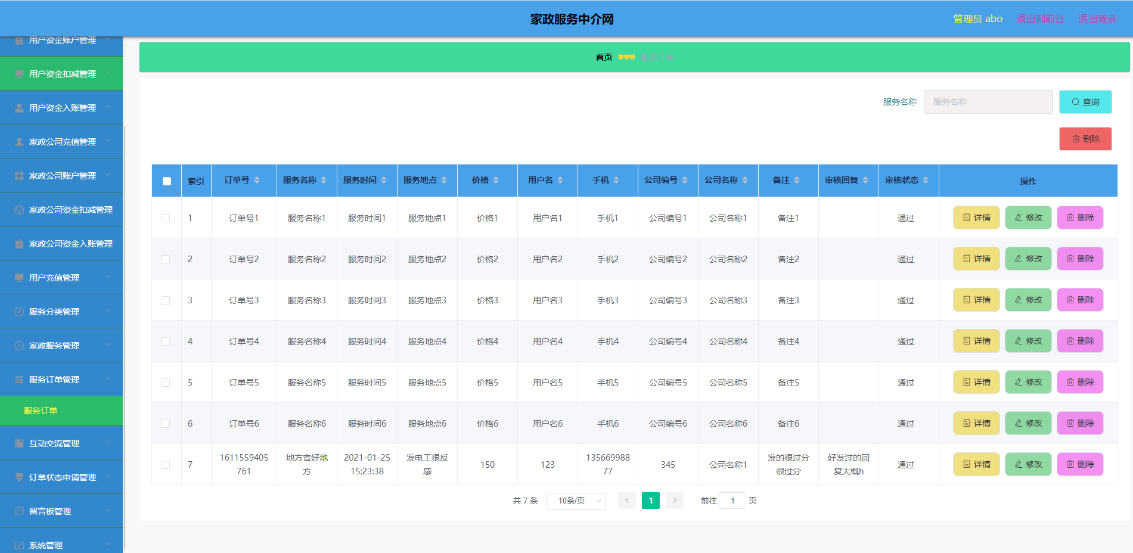Check the checkbox for 订单号1 row

166,218
